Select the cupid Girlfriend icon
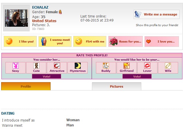Screen dimensions: 183x133 coord(127,65)
